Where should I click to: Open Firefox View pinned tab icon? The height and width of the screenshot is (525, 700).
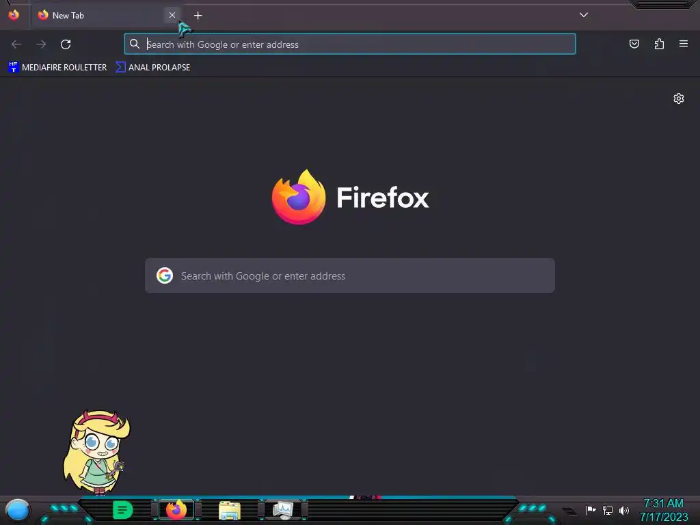[14, 15]
